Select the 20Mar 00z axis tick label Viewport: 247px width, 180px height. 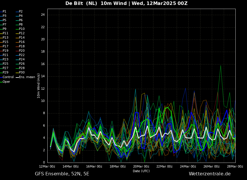pos(141,167)
